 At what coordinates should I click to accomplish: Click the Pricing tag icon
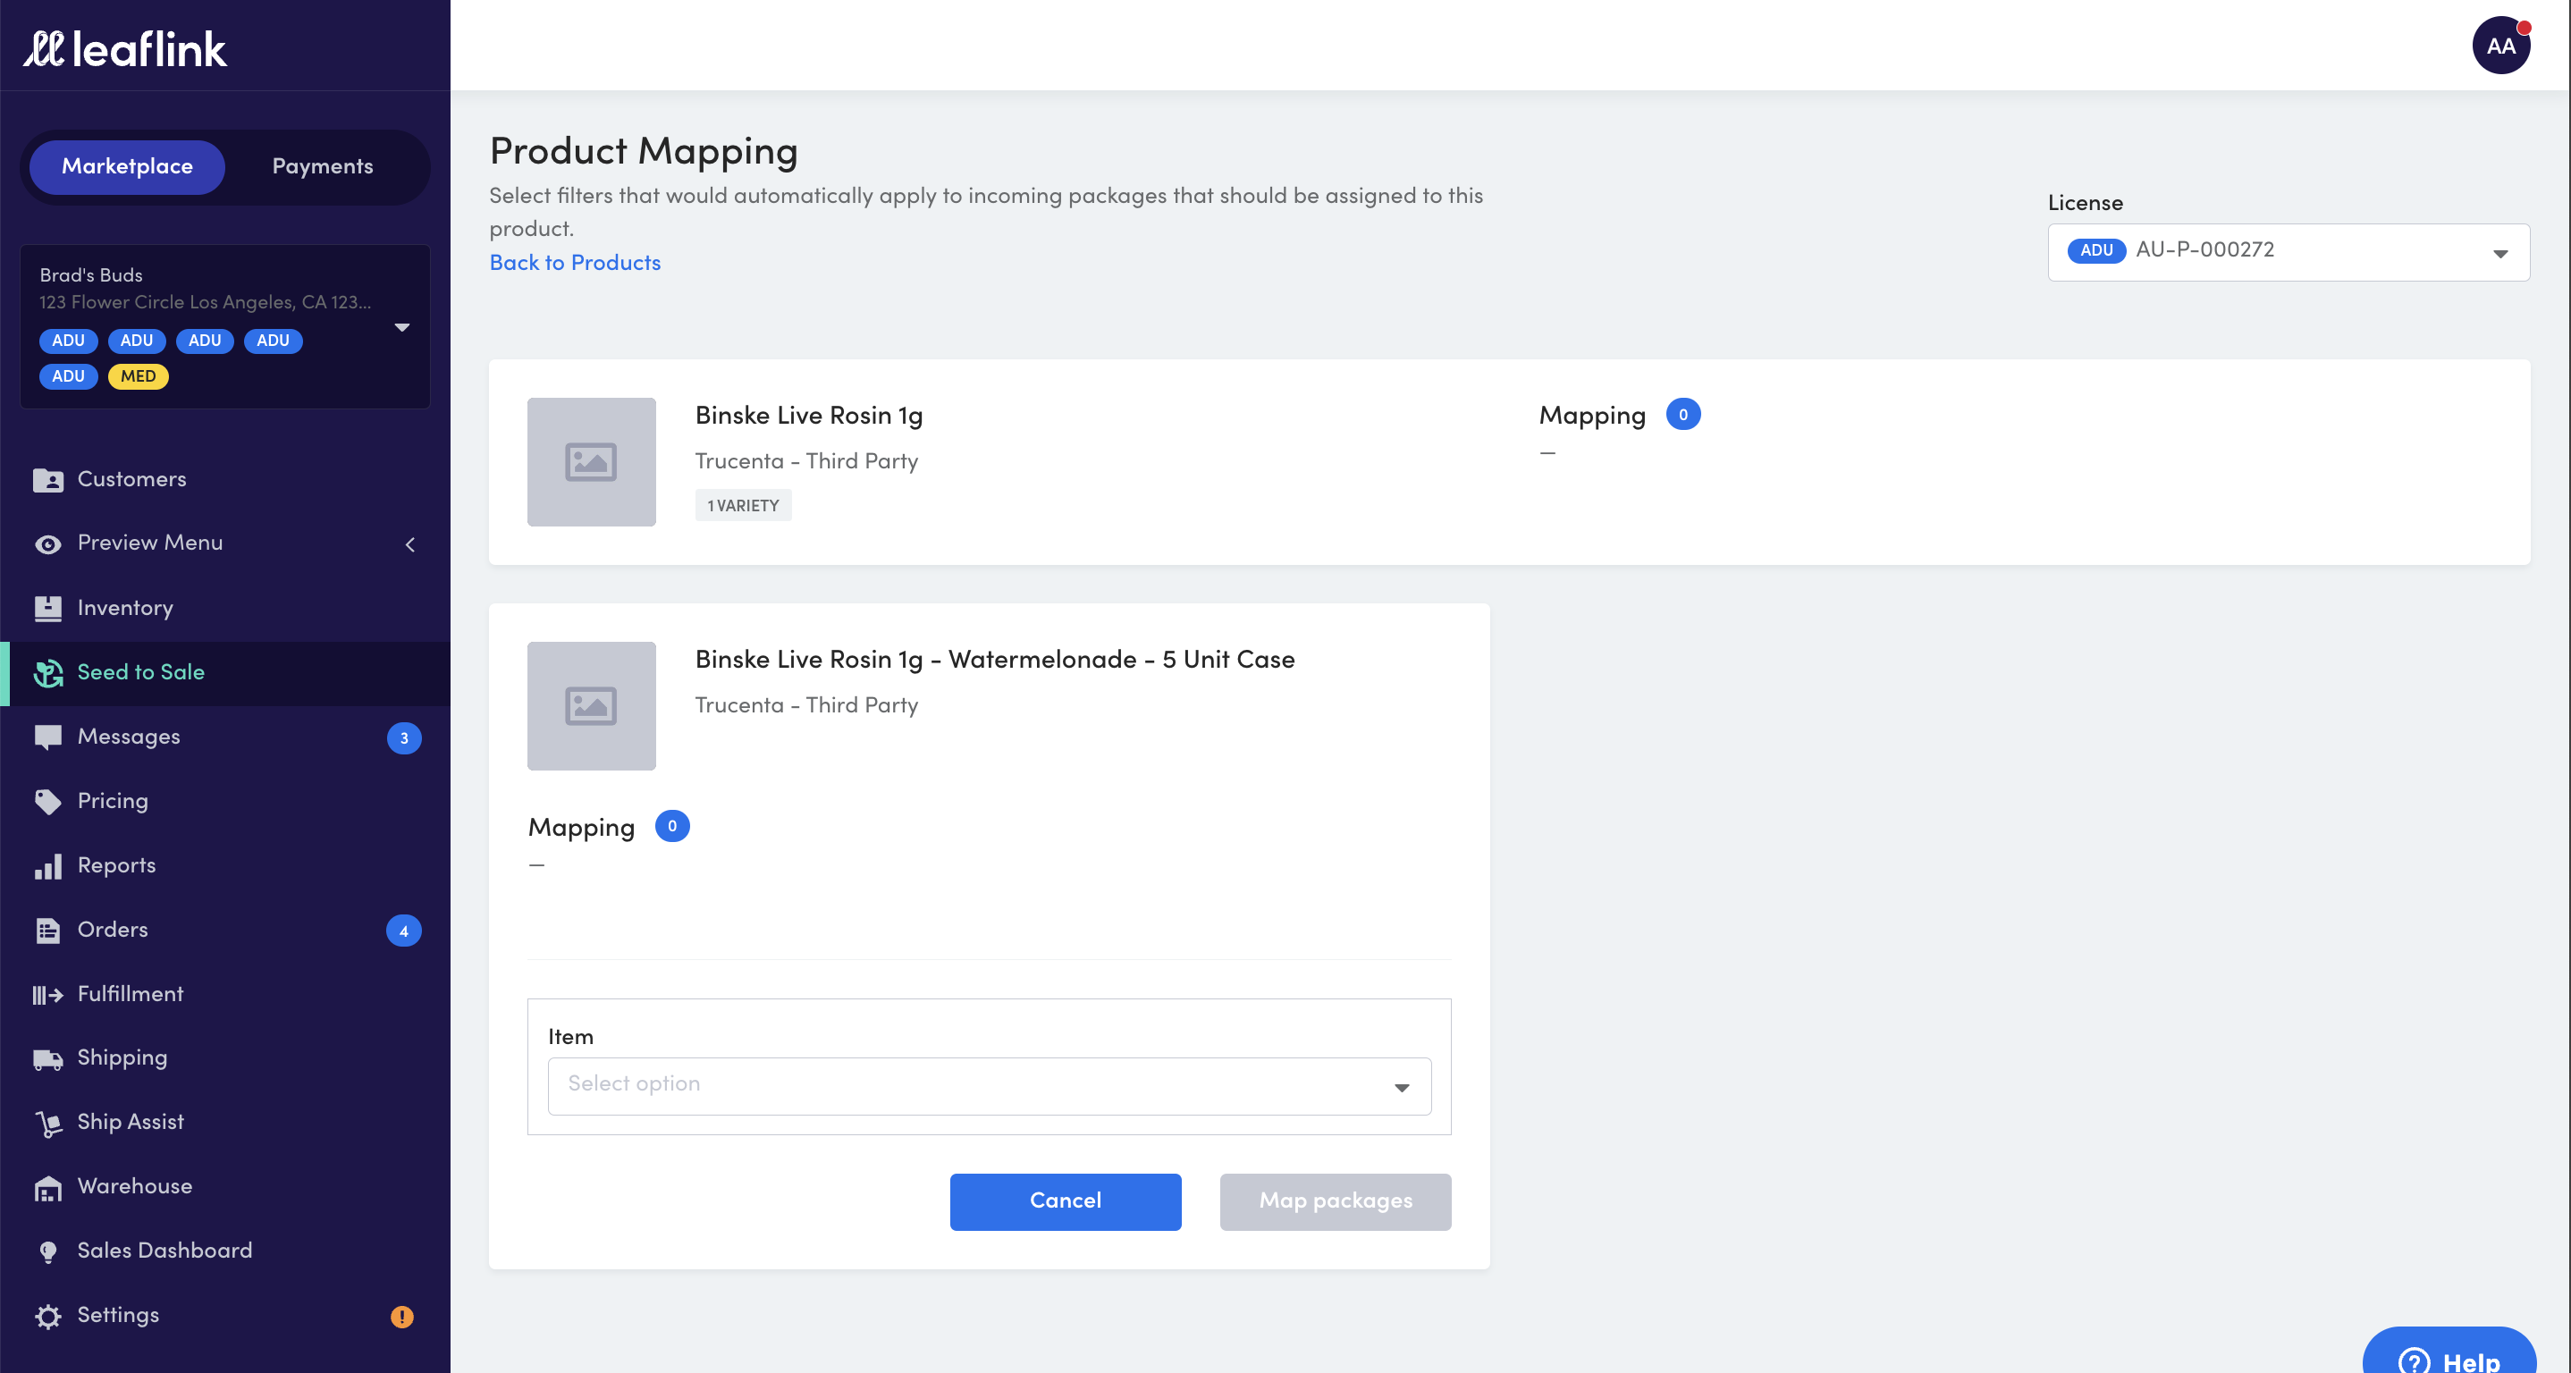[x=48, y=801]
